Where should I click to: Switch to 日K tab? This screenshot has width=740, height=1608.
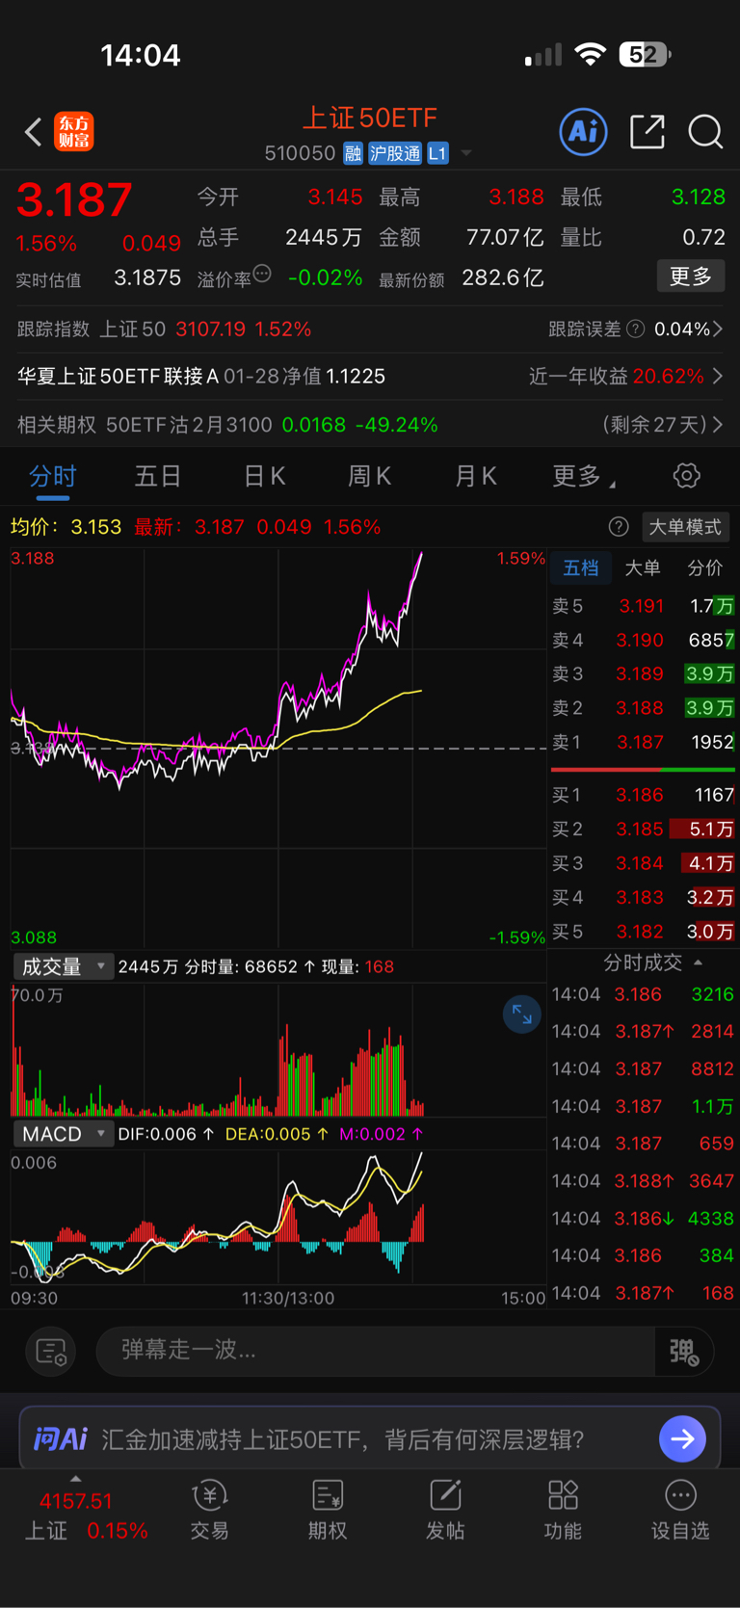click(264, 476)
